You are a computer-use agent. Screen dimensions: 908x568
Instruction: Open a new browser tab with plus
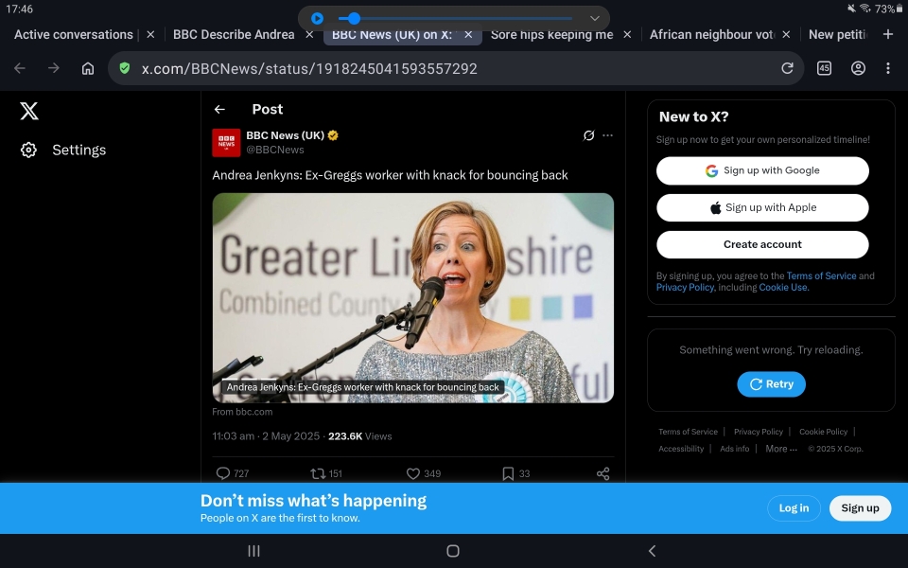tap(888, 35)
